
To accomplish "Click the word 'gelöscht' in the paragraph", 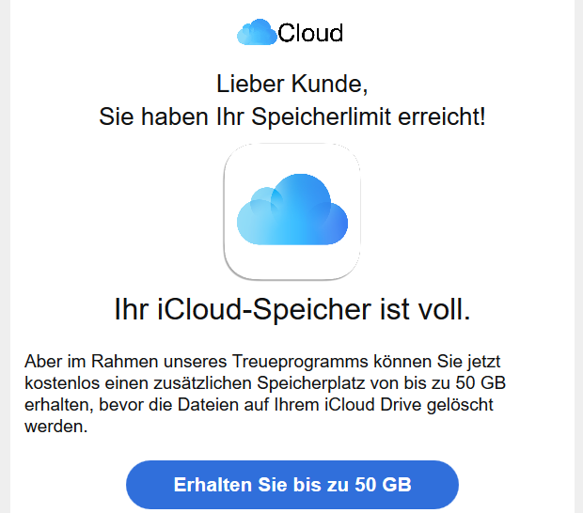I will tap(460, 405).
